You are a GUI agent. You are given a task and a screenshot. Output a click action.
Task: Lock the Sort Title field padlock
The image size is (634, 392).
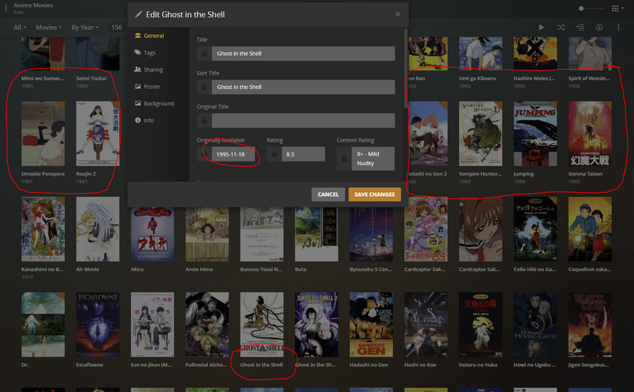(205, 87)
